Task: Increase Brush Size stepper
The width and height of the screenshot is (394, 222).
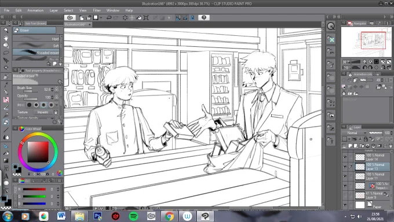Action: [x=52, y=89]
